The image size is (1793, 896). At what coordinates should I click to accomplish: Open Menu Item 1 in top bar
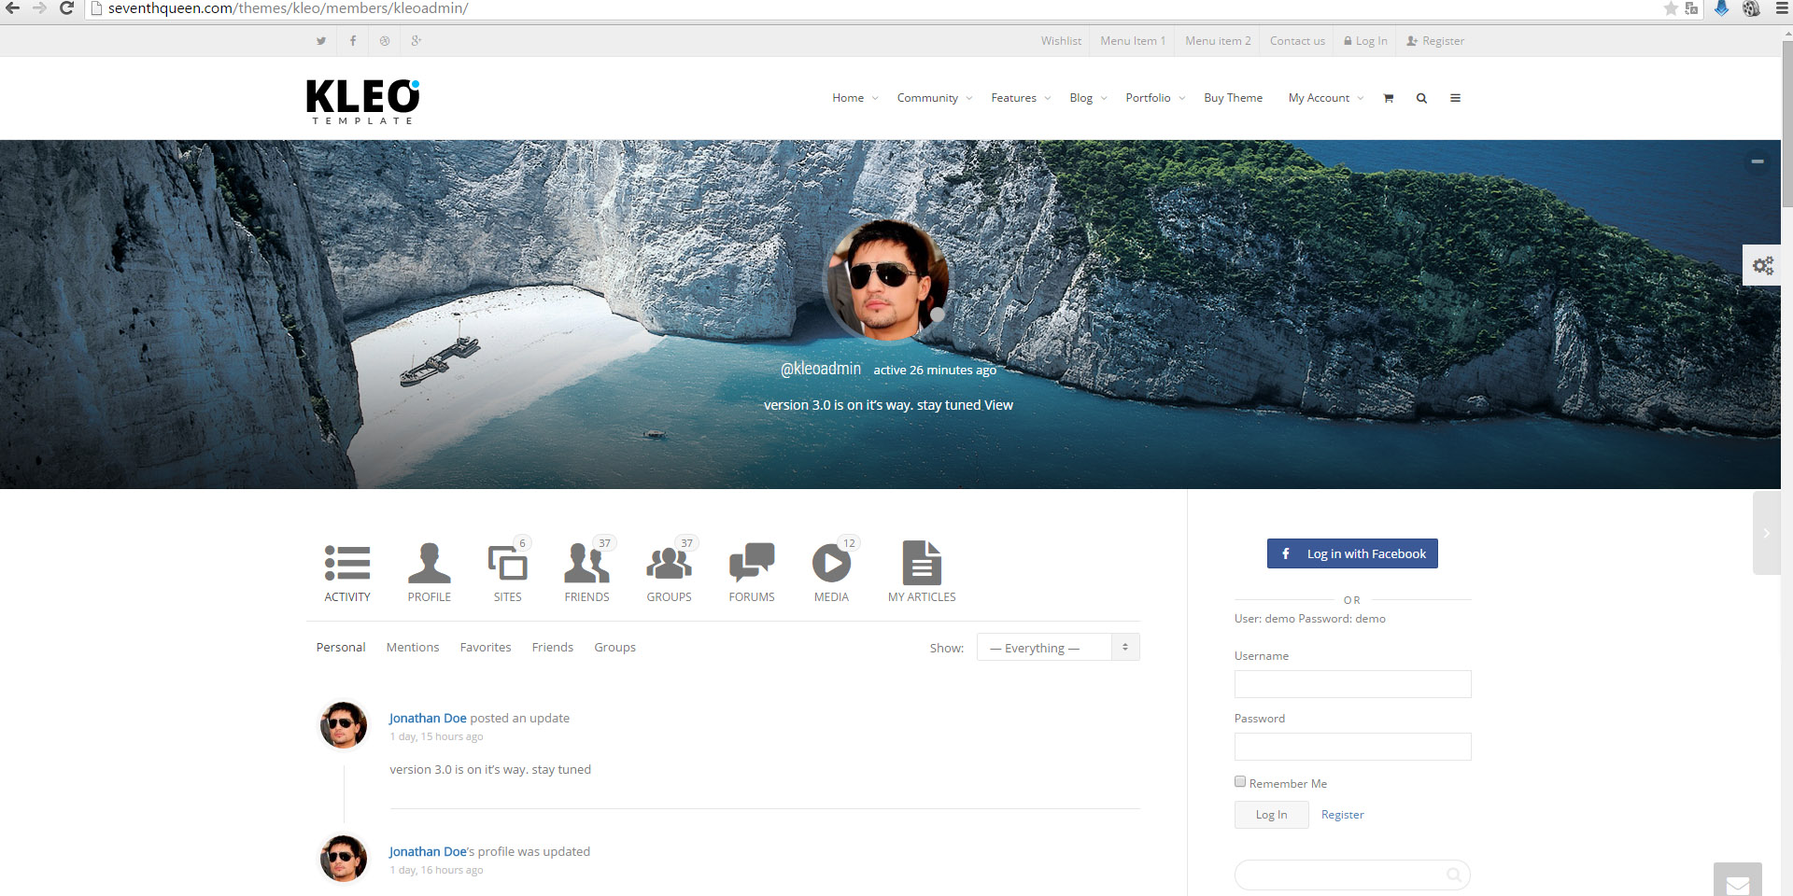point(1133,41)
